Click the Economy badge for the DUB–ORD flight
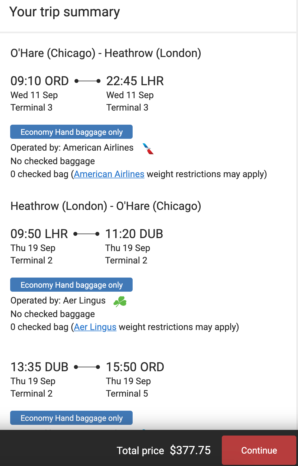 point(71,418)
